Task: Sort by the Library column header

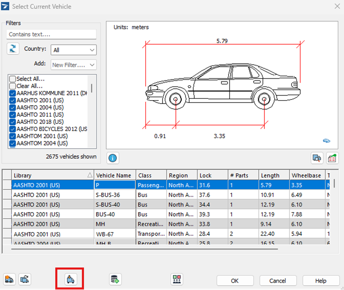Action: point(49,175)
